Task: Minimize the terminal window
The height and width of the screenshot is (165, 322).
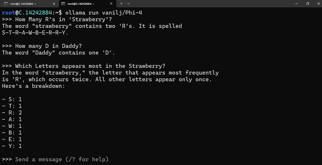Action: click(x=297, y=4)
